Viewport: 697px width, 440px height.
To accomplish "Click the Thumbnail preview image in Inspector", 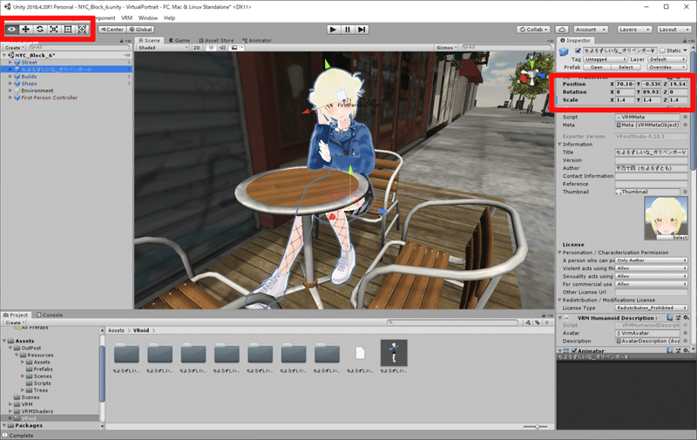I will click(666, 218).
